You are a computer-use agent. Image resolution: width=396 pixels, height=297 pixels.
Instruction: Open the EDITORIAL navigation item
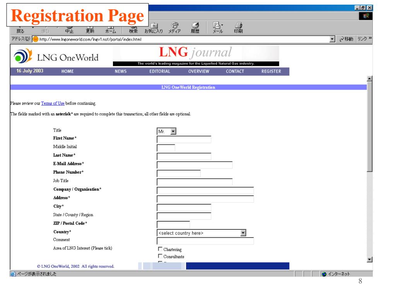pos(160,71)
